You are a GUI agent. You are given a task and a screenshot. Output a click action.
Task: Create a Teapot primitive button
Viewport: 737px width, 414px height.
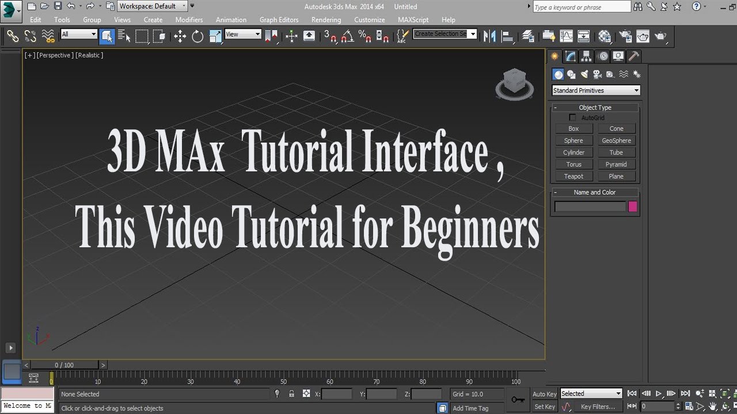(573, 177)
